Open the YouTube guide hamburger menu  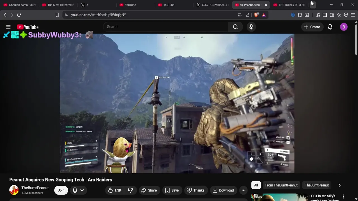click(8, 27)
